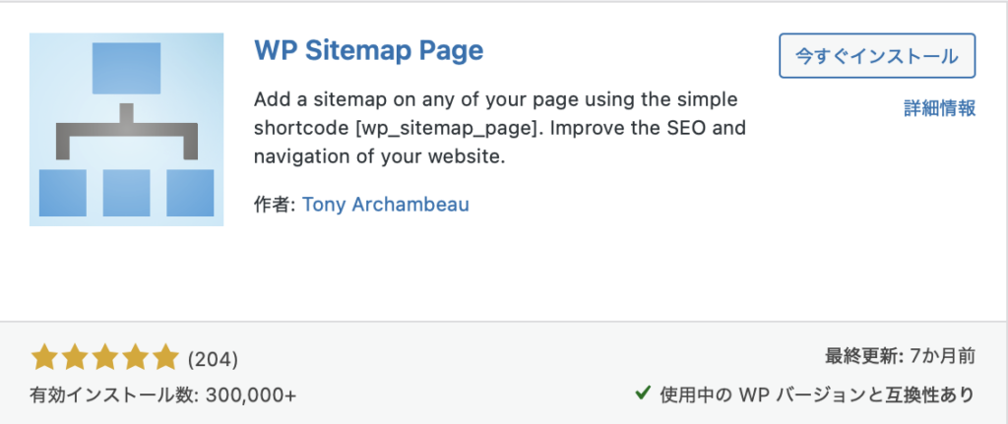
Task: Click the bottom-right blue square in plugin icon
Action: 190,192
